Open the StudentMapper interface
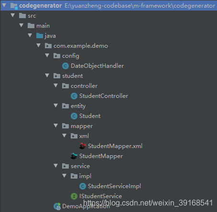Viewport: 217px width, 212px height. point(101,156)
